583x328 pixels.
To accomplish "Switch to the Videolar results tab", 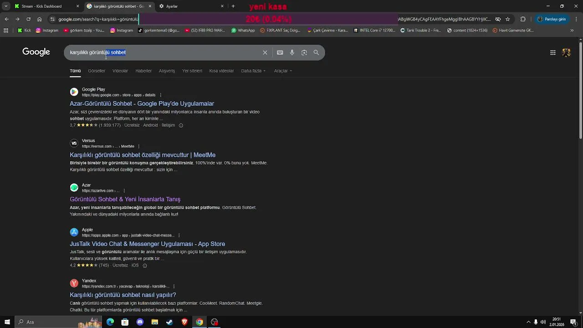I will pyautogui.click(x=120, y=71).
